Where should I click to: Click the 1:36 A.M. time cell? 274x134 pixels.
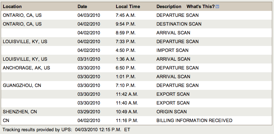[x=126, y=59]
